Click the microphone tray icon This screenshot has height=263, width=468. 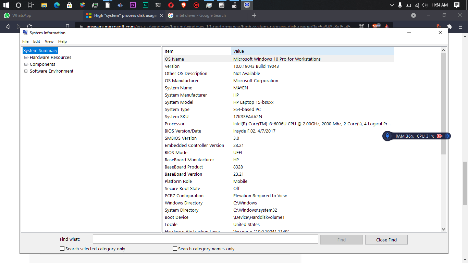400,5
